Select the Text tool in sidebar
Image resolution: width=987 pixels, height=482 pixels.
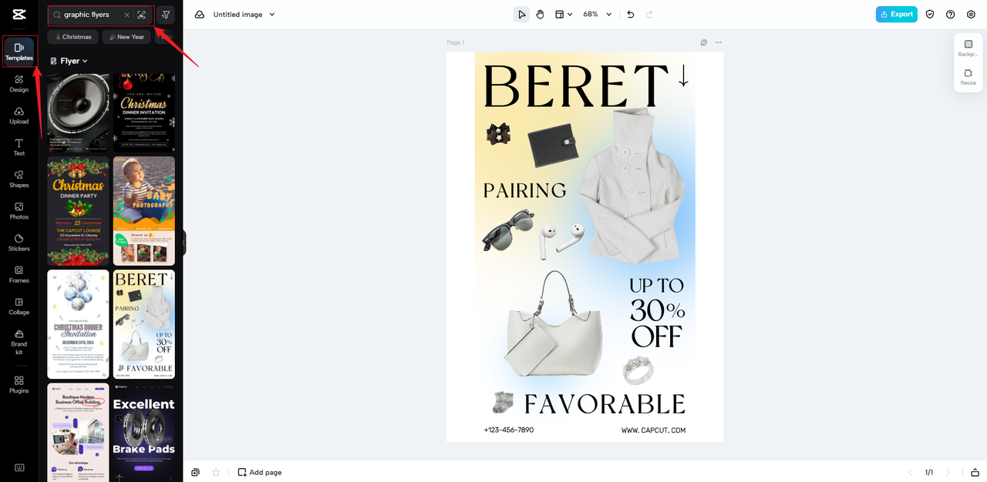[x=19, y=147]
